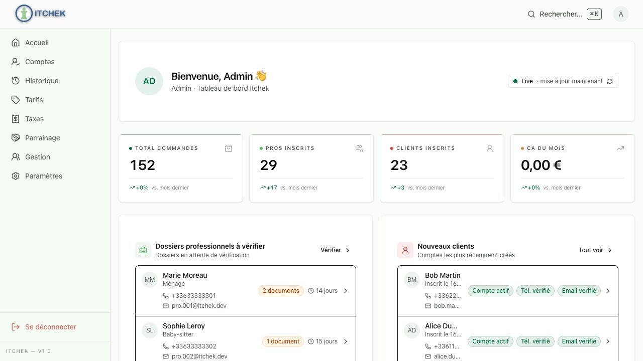Click the briefcase icon near Dossiers professionnels
Screen dimensions: 643x361
click(x=143, y=250)
